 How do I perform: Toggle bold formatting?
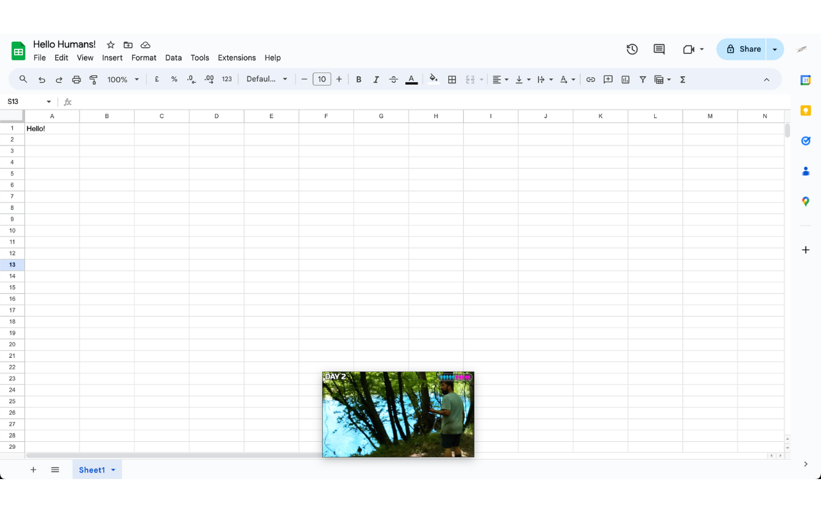[x=359, y=80]
